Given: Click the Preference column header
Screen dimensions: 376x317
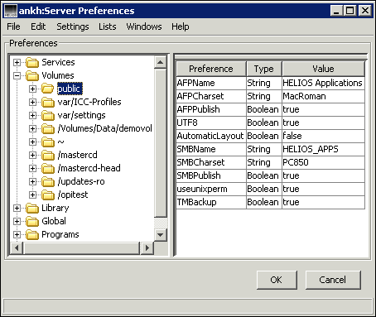Looking at the screenshot, I should coord(211,69).
